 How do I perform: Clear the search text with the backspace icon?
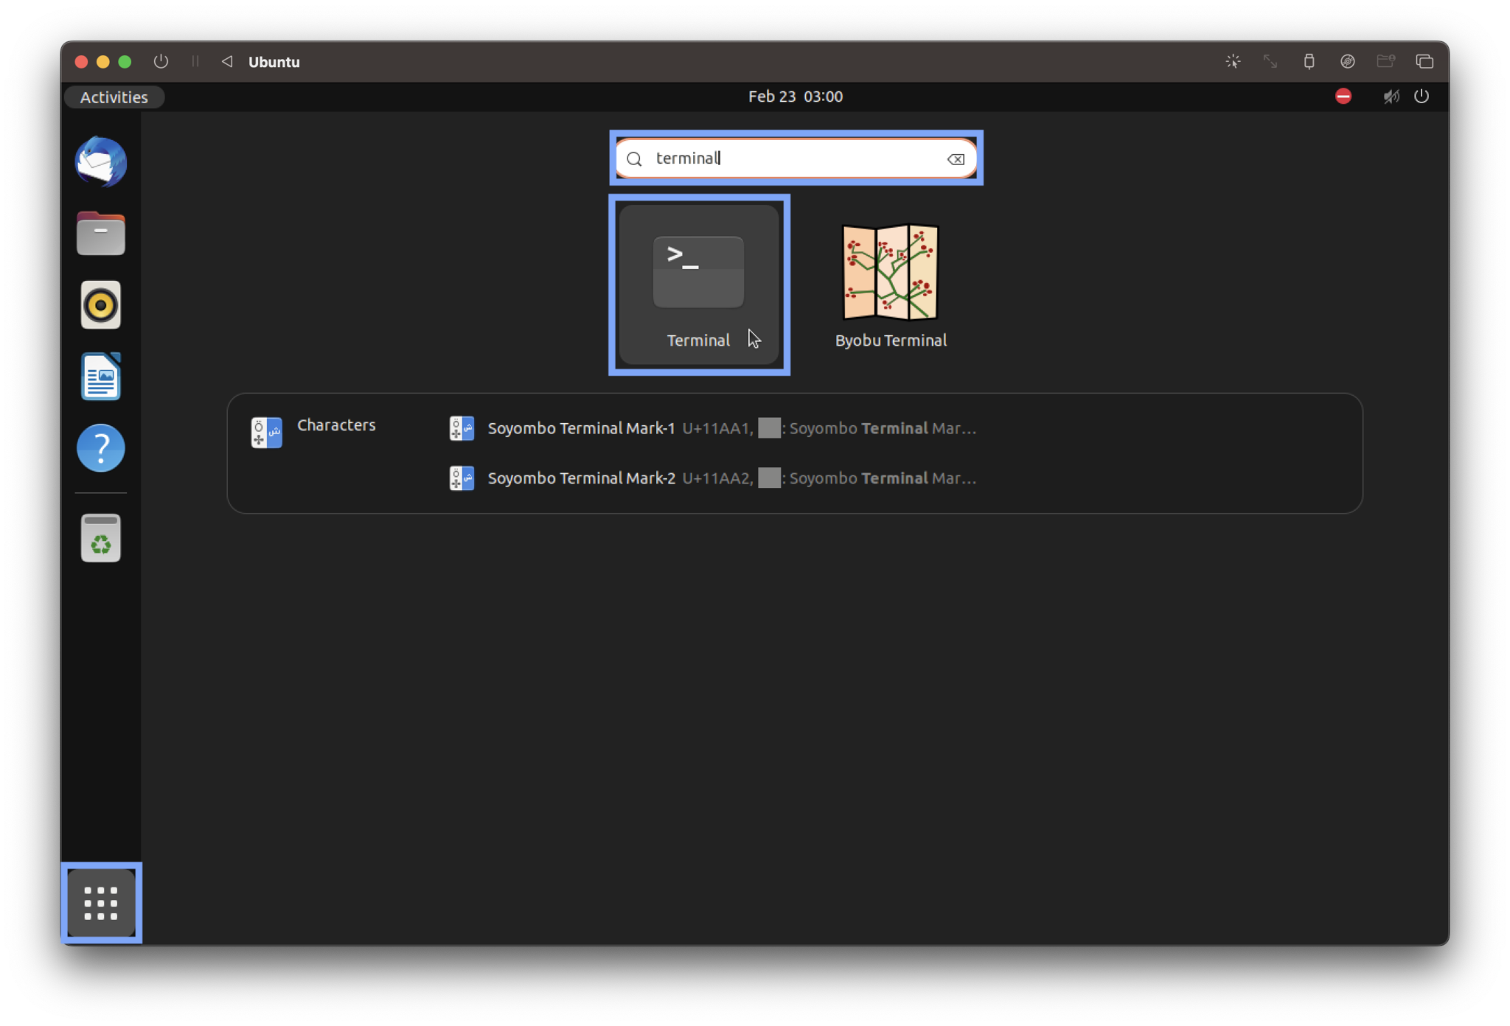tap(955, 158)
